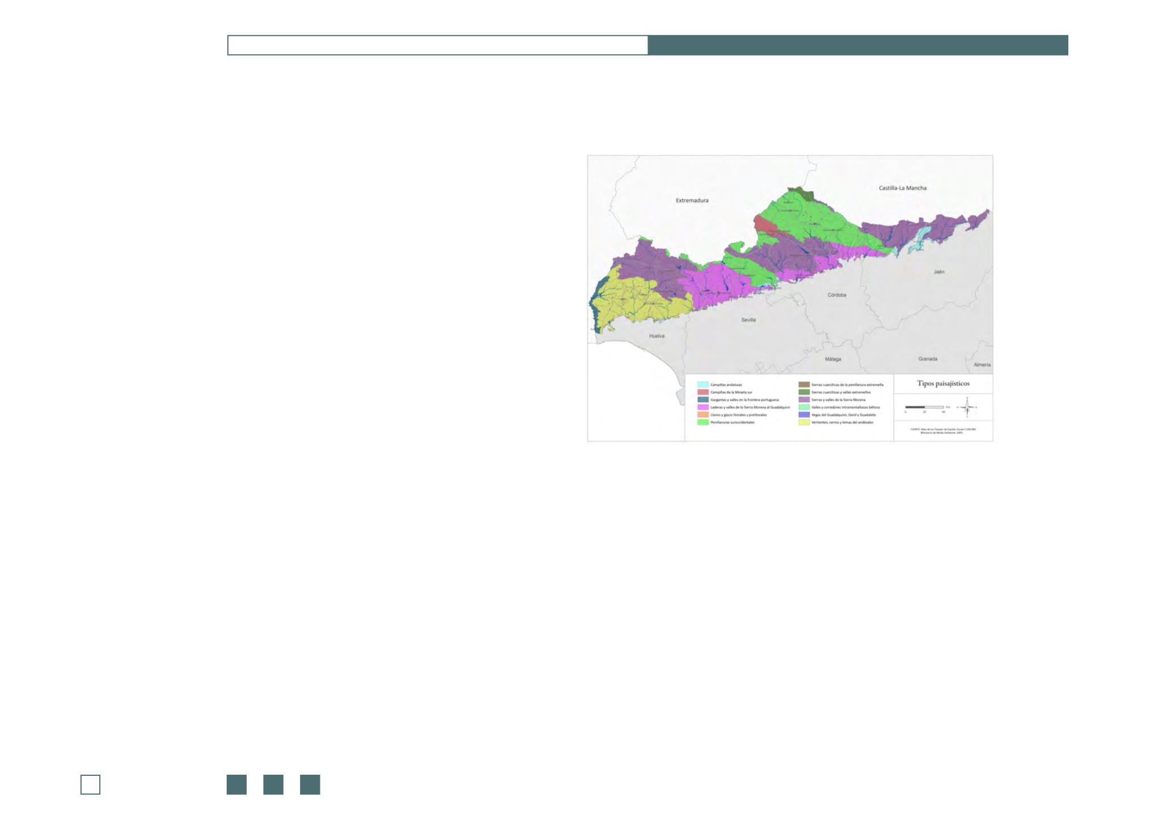Click the dark teal header bar
The image size is (1168, 824).
(858, 45)
